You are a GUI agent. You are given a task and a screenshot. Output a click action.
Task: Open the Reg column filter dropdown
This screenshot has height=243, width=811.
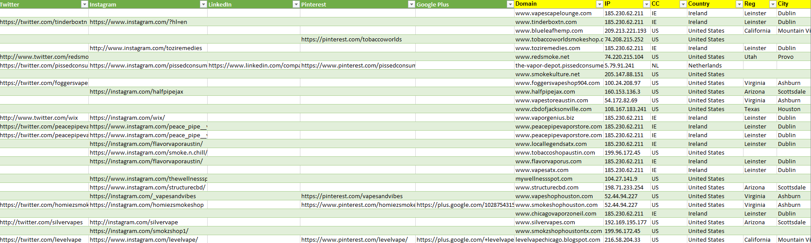pos(773,4)
